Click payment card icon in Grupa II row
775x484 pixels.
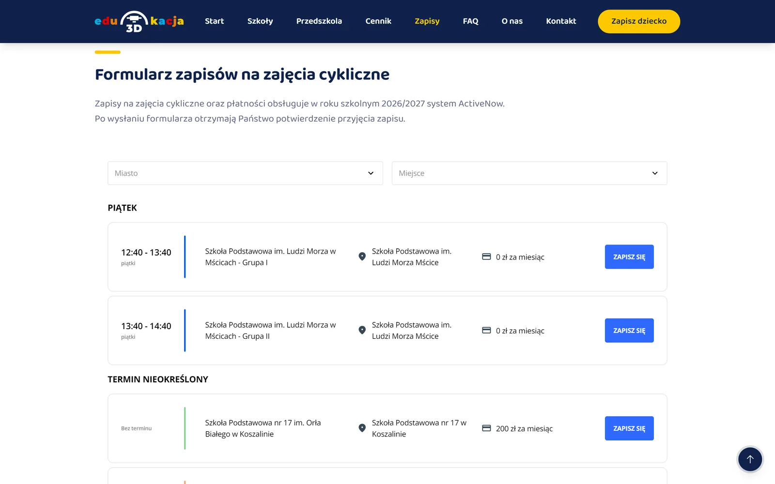pyautogui.click(x=486, y=330)
